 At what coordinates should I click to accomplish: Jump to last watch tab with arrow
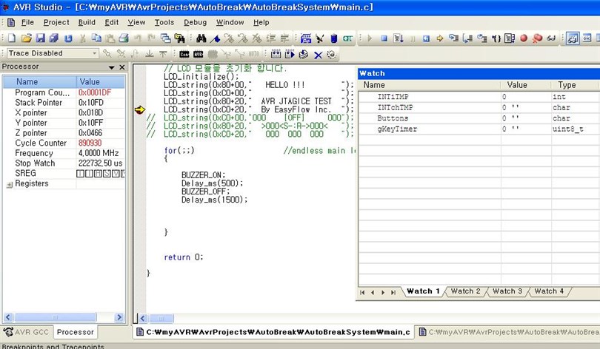click(x=393, y=293)
